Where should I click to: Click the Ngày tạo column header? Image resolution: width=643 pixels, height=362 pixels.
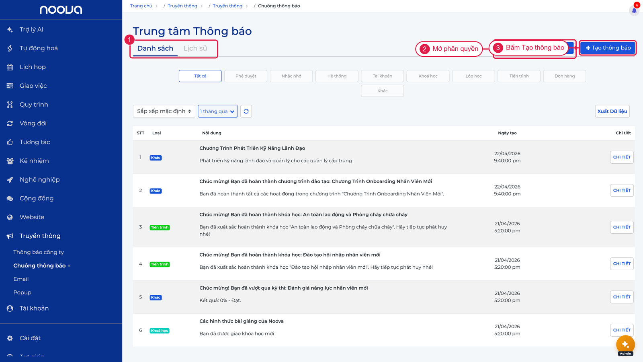click(x=507, y=133)
